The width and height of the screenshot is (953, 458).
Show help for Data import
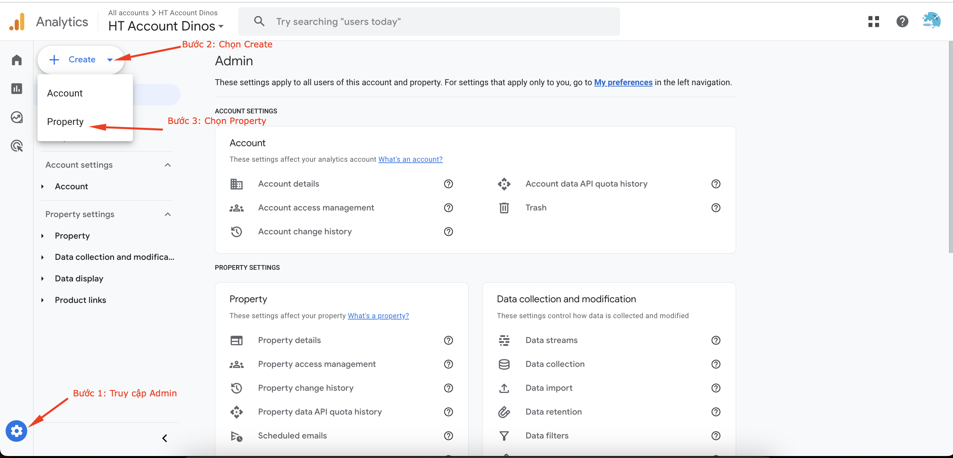716,388
